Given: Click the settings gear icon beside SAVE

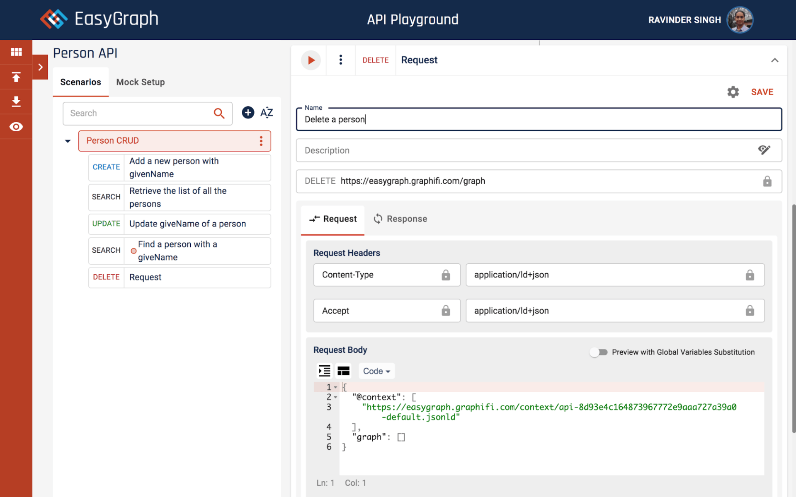Looking at the screenshot, I should (733, 92).
